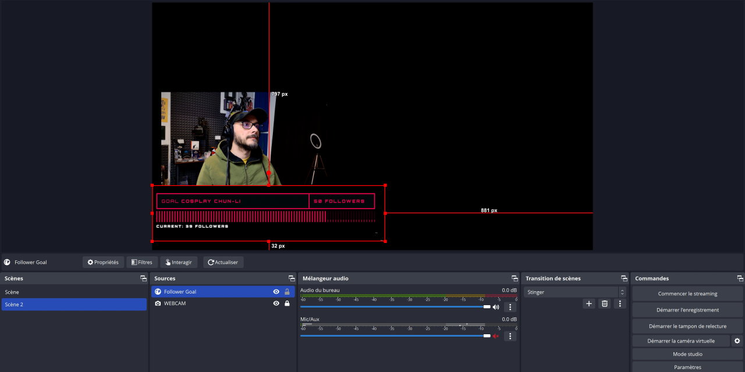Unmute the Mic/Aux red speaker icon
Screen dimensions: 745x372
point(496,336)
